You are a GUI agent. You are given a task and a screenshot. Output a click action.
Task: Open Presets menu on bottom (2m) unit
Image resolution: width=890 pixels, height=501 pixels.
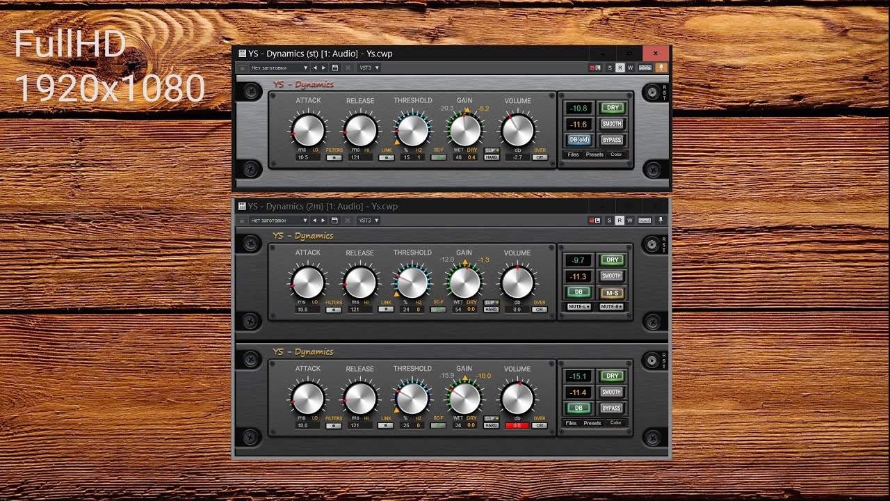click(x=592, y=423)
